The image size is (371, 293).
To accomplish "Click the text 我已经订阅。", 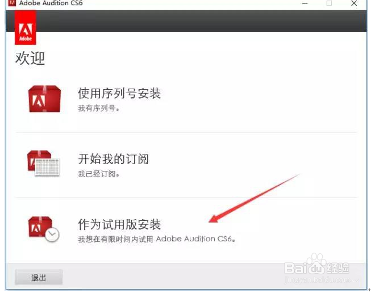I will [x=99, y=174].
